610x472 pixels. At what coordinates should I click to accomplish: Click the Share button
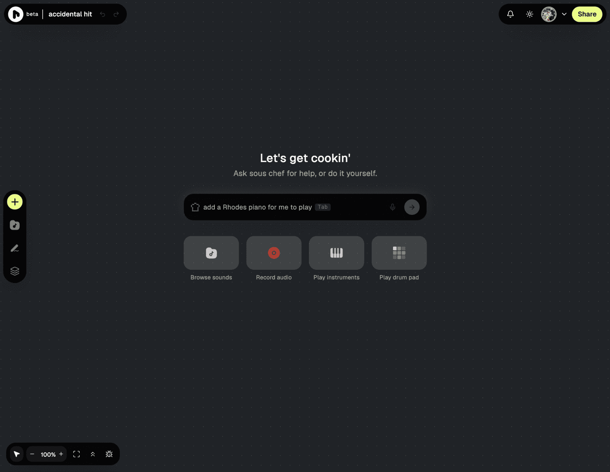click(x=587, y=14)
